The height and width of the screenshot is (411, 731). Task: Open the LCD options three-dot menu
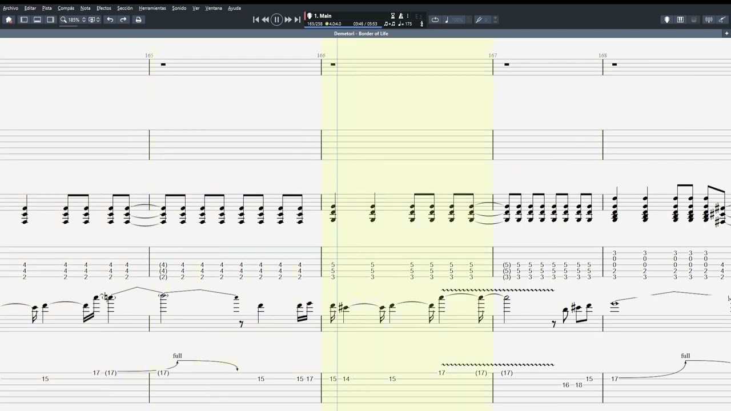tap(408, 16)
